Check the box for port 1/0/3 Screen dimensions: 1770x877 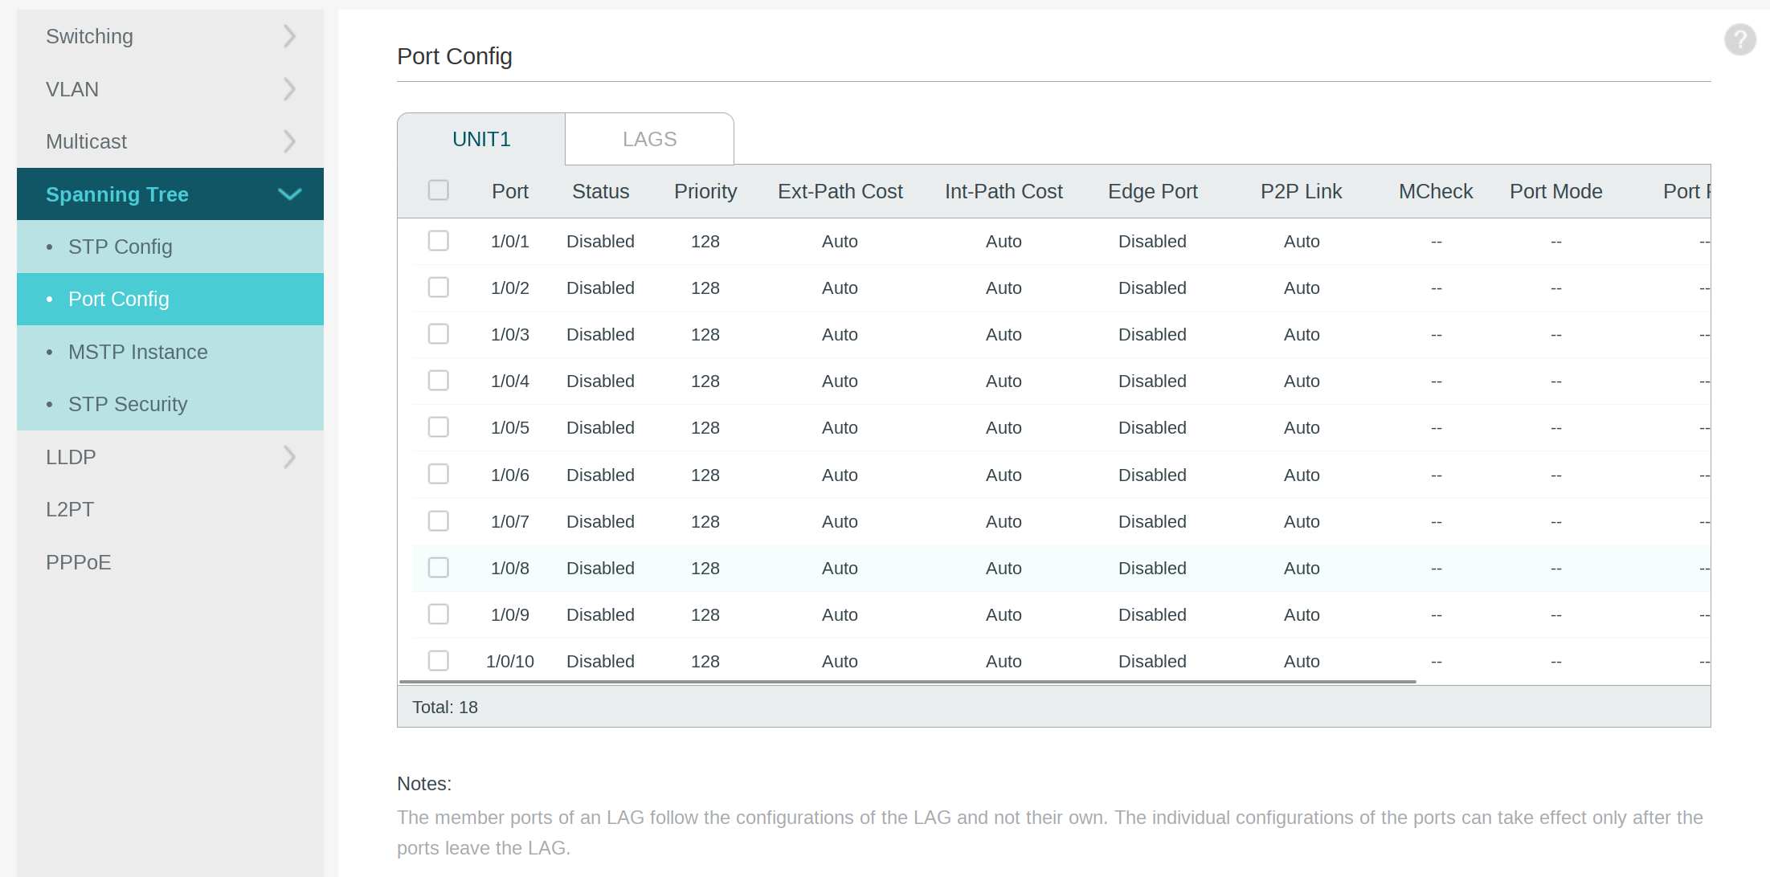click(x=439, y=334)
